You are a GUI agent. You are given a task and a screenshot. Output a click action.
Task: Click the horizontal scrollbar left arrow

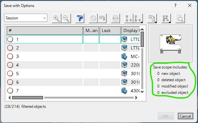[10, 98]
